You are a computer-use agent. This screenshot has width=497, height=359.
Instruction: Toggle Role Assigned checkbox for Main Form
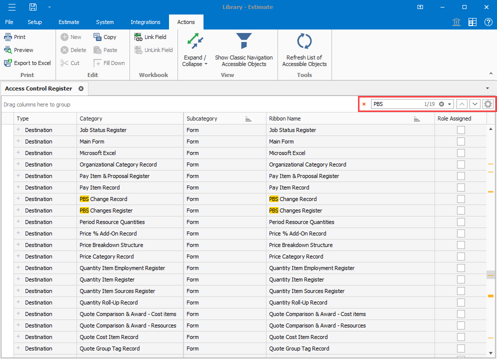pos(461,141)
